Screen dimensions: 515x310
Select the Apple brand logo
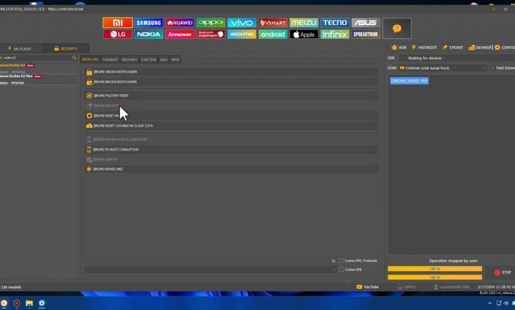304,34
